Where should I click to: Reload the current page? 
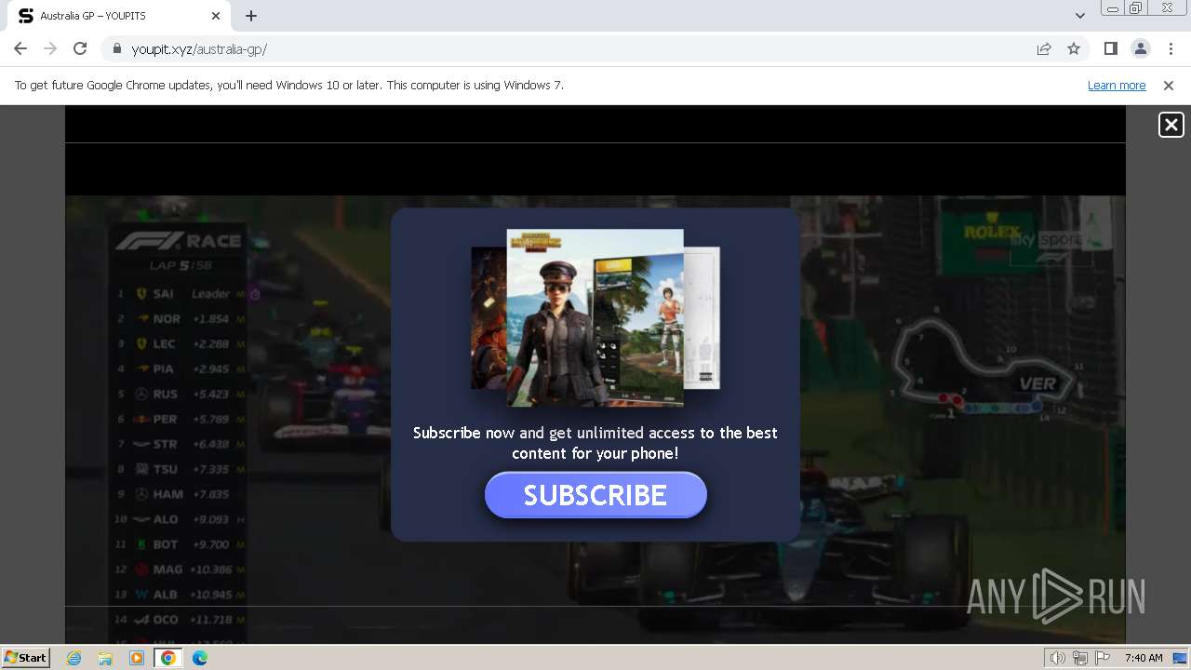80,48
